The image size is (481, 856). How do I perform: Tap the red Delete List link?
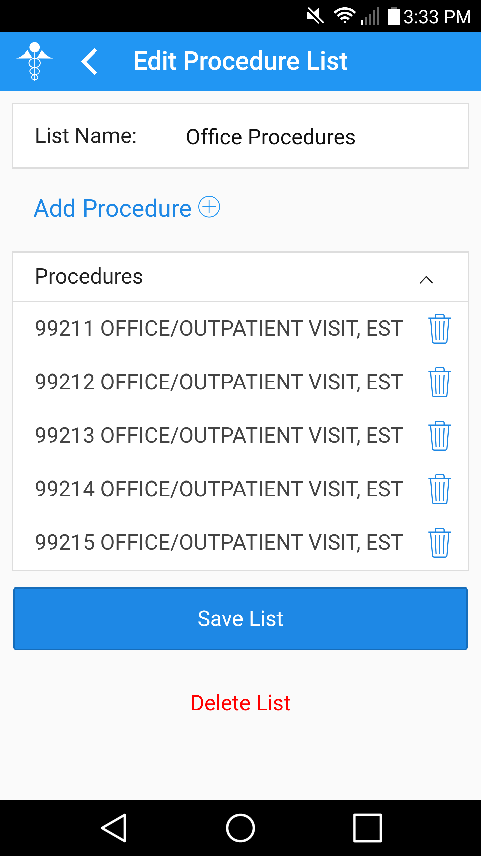[x=240, y=703]
